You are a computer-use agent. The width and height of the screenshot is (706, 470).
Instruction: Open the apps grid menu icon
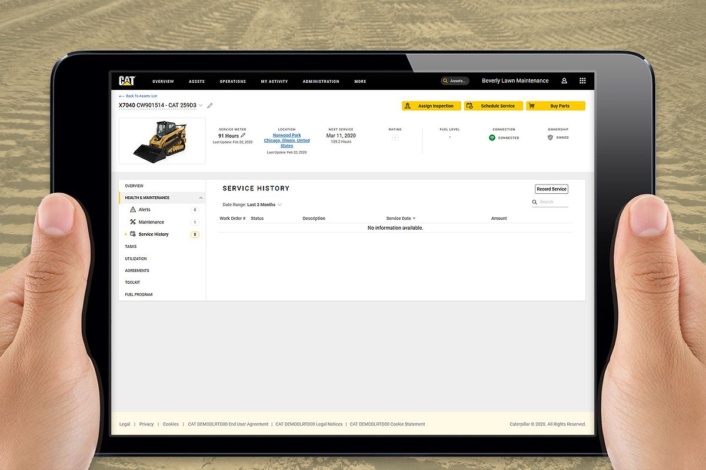[x=582, y=81]
